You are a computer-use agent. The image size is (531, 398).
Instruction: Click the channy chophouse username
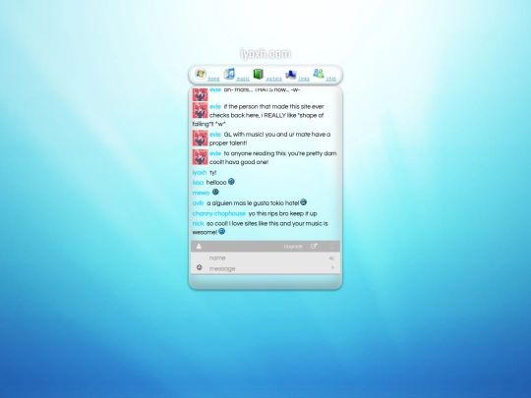click(218, 213)
